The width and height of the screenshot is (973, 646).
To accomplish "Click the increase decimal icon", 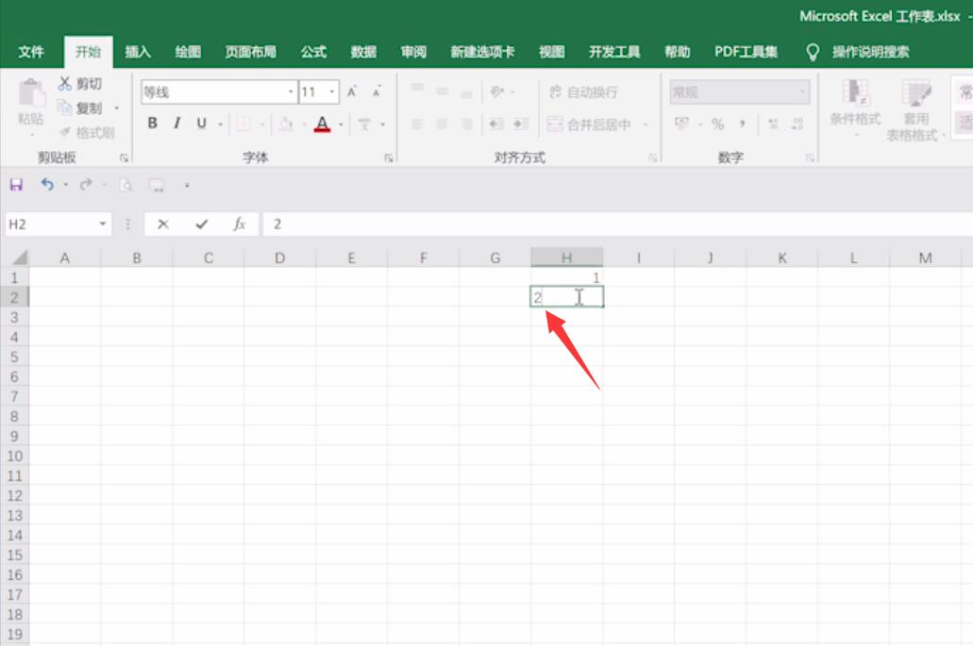I will (773, 124).
